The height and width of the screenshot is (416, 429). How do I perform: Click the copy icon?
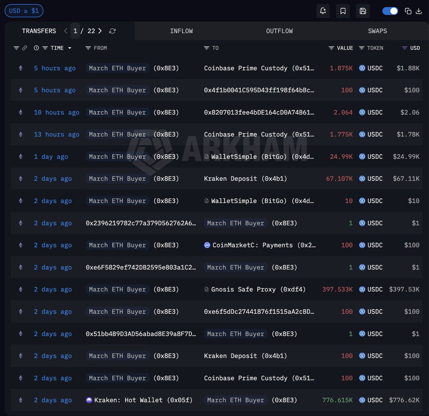[x=408, y=11]
